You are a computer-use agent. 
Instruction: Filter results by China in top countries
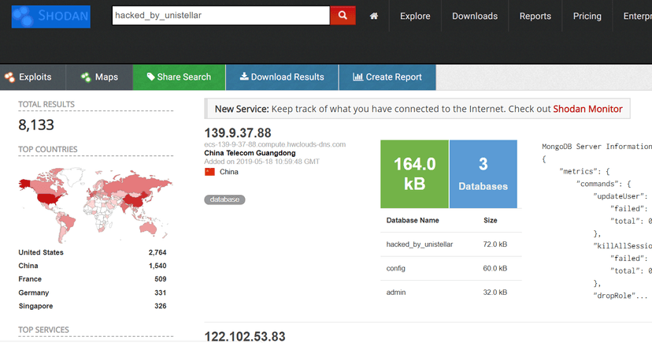(x=28, y=266)
